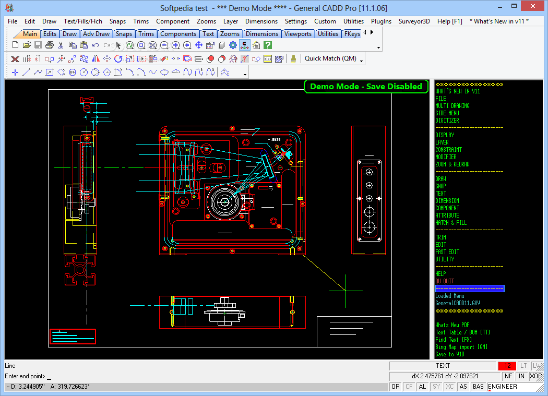Select the Mirror tool icon

[x=96, y=59]
